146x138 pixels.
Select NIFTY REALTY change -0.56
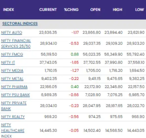74,117
